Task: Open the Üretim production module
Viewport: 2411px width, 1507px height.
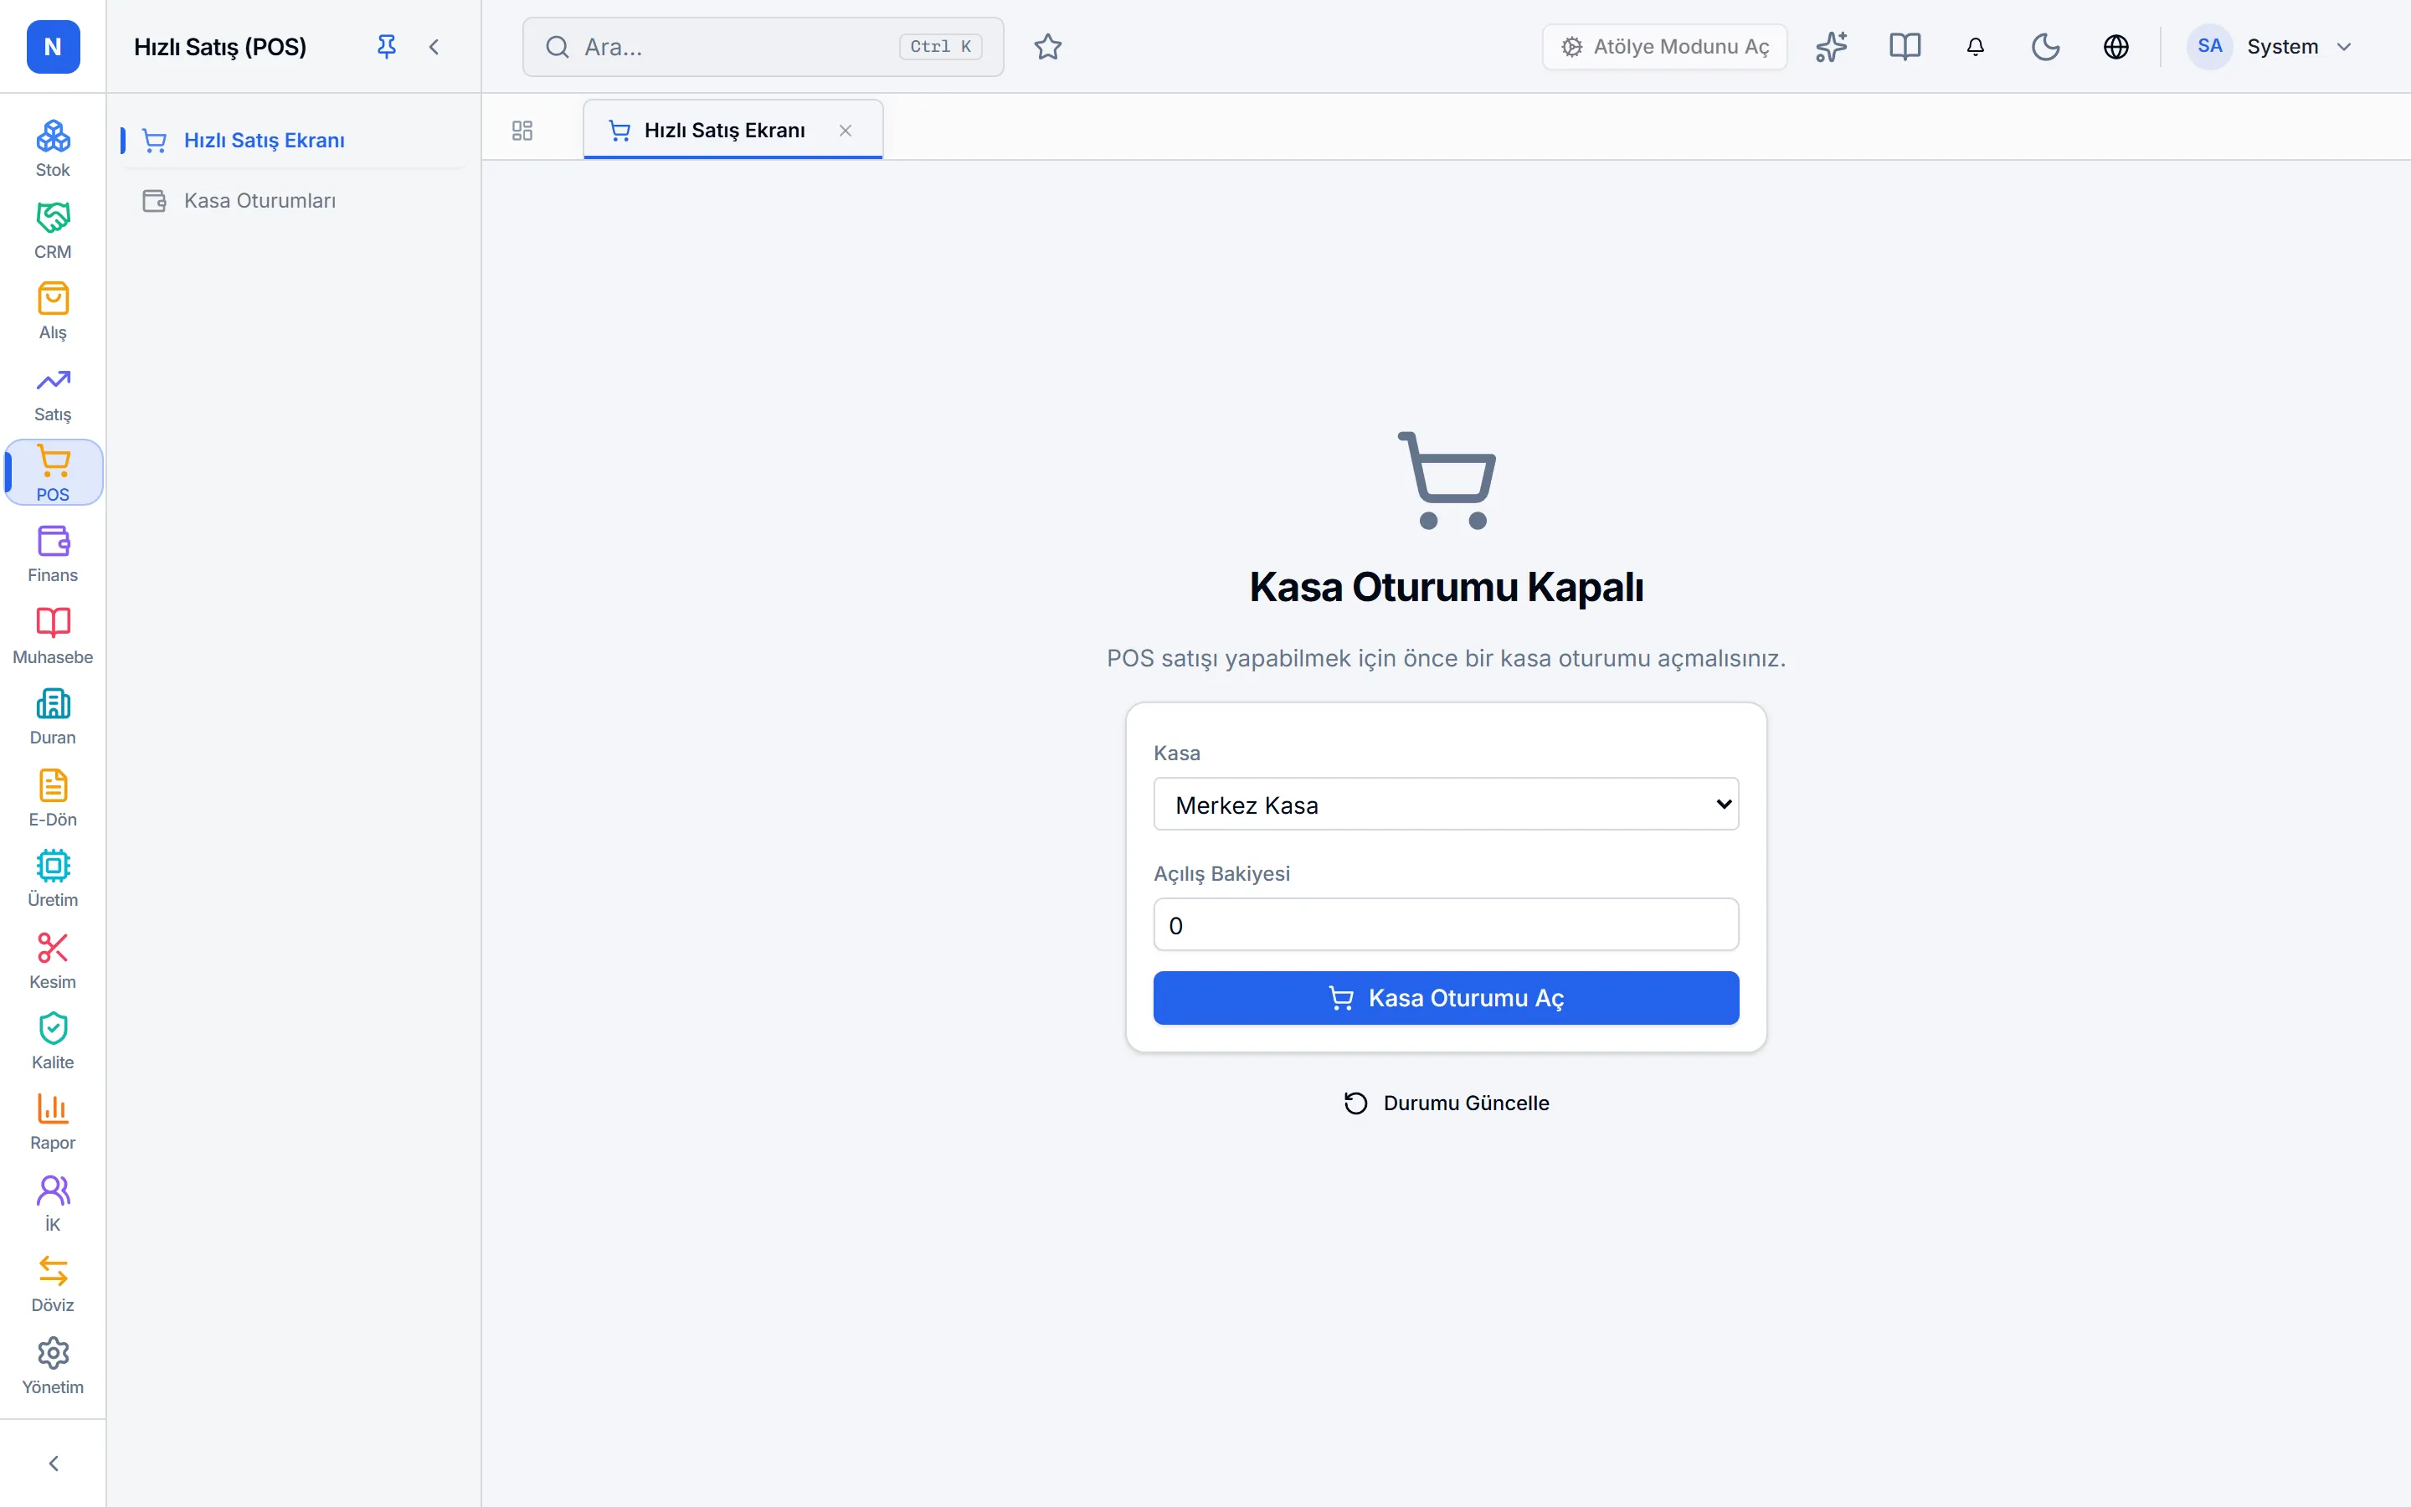Action: pyautogui.click(x=53, y=879)
